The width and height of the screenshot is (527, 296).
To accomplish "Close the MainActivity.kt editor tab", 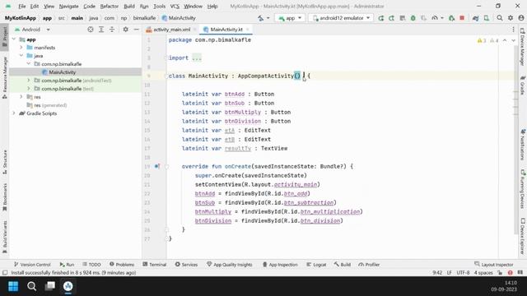I will [x=248, y=30].
